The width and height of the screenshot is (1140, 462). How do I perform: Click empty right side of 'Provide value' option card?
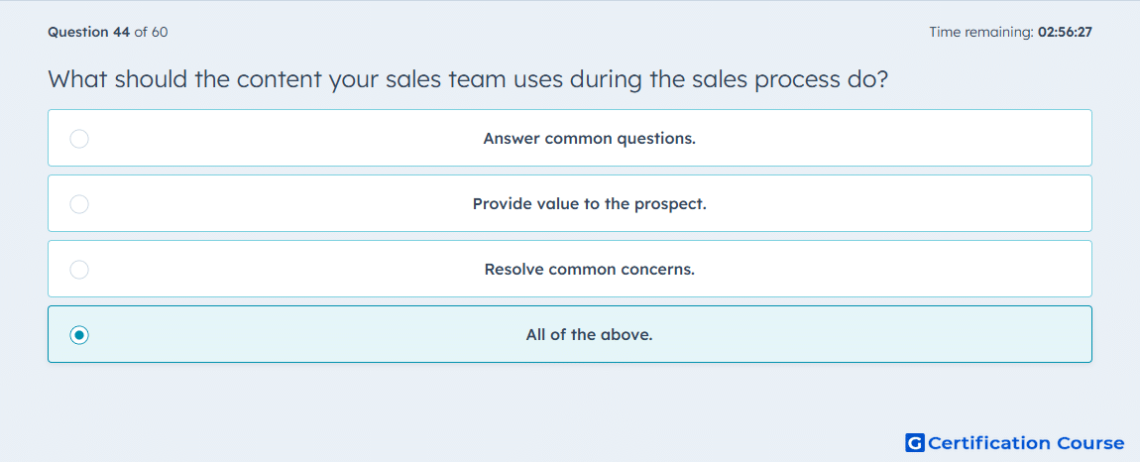[909, 203]
